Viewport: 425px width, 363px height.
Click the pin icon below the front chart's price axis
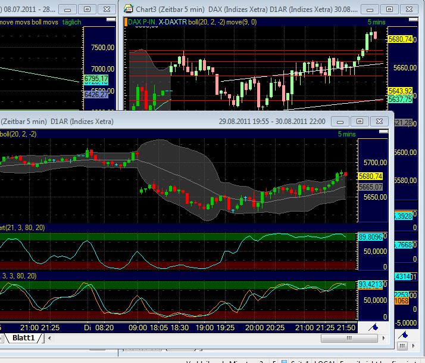pyautogui.click(x=373, y=327)
